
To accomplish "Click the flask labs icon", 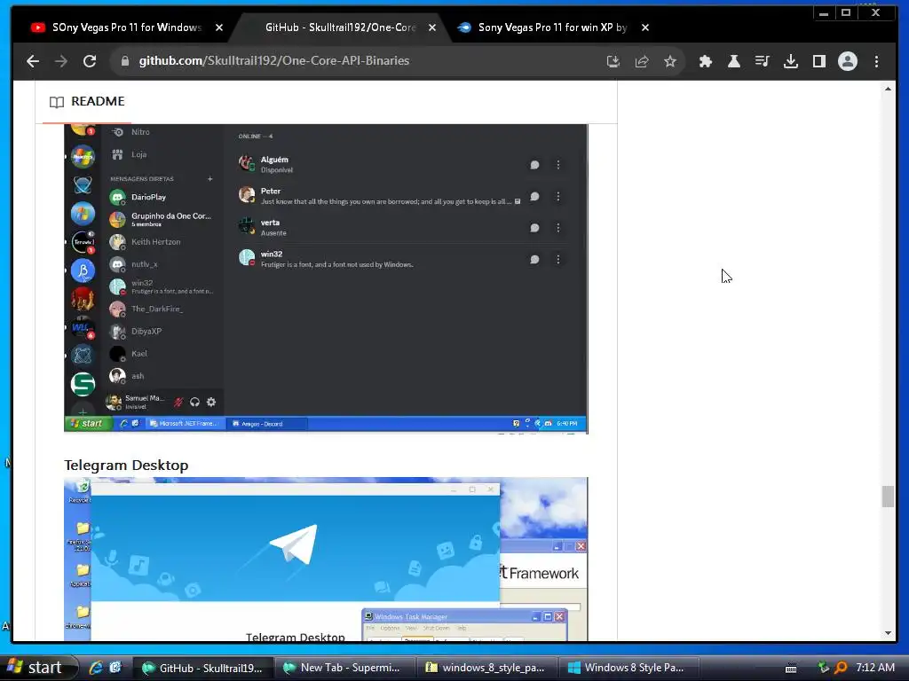I will (734, 61).
